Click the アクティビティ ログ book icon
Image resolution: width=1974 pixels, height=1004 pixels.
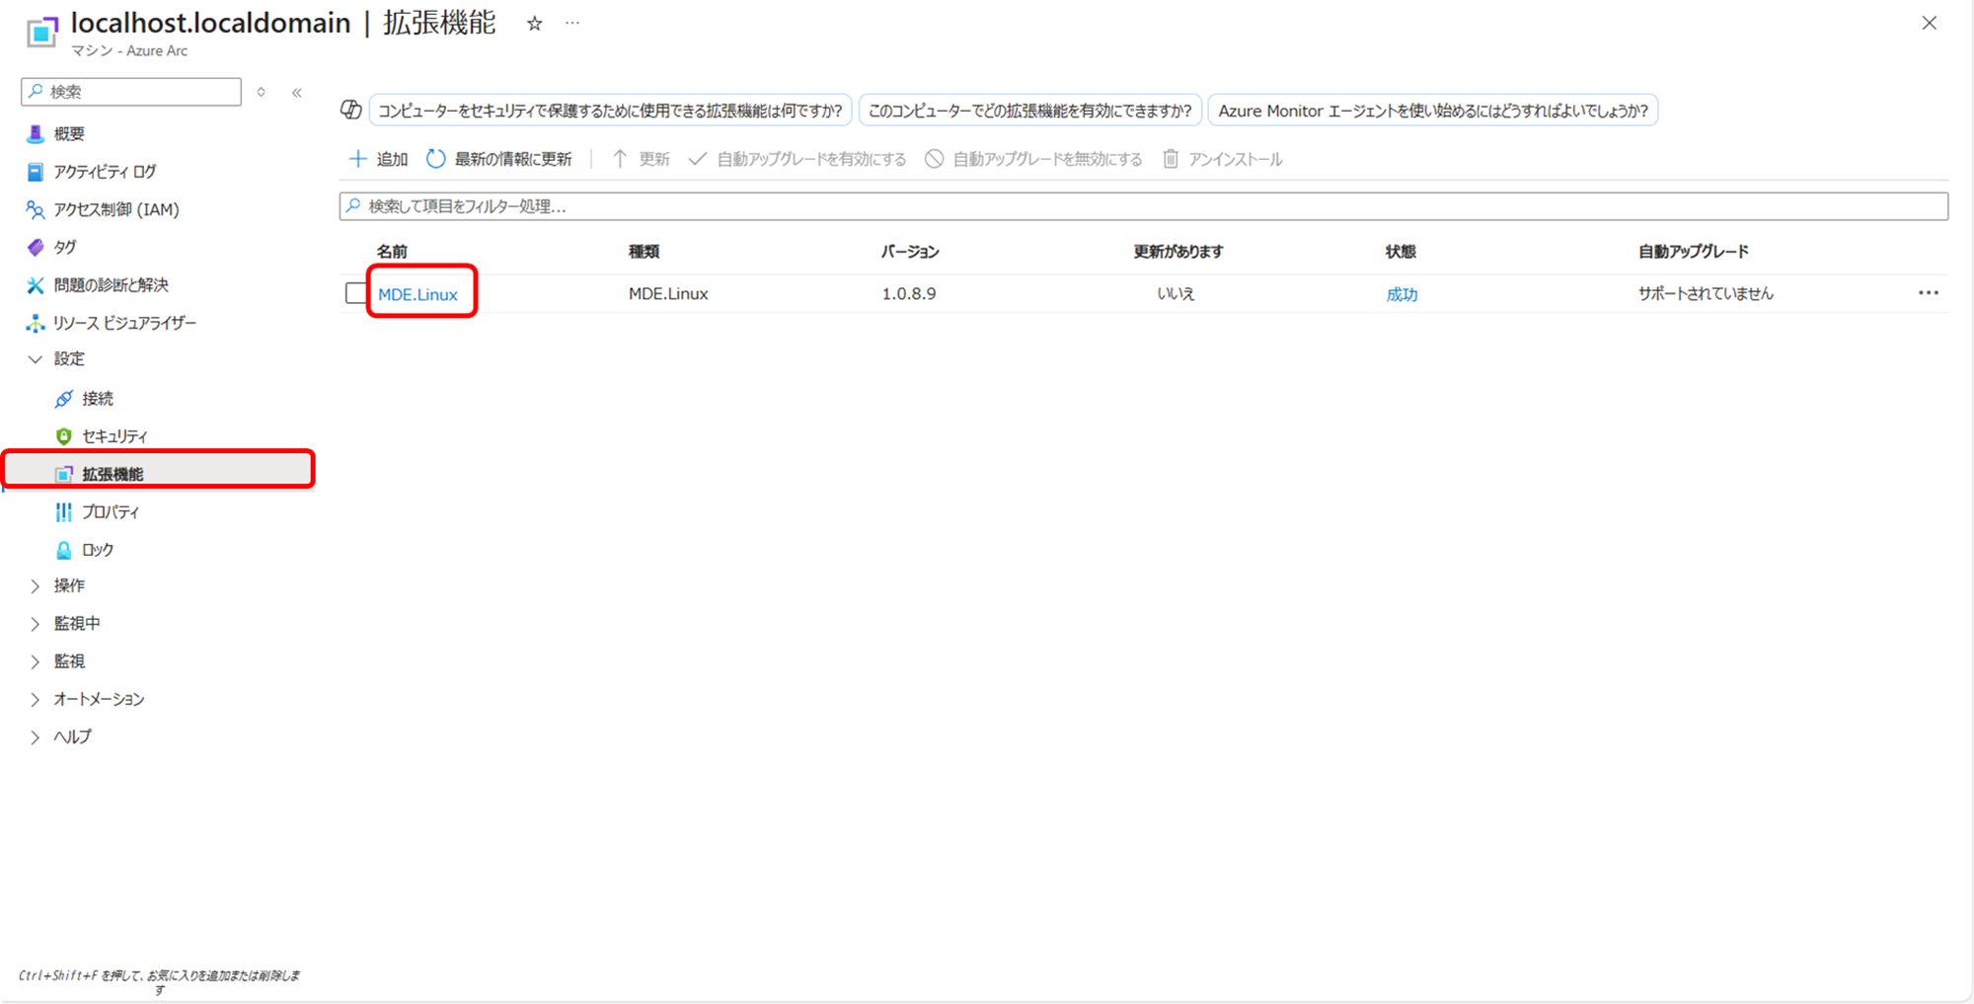36,172
